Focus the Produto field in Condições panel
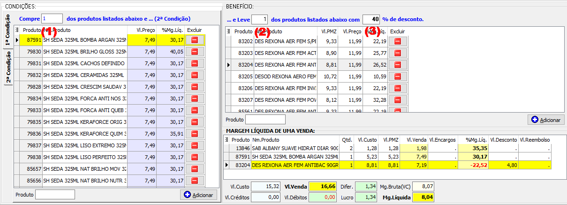 click(x=55, y=194)
